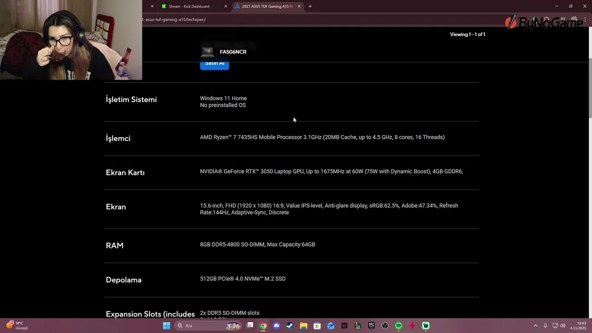Open the weather widget showing 18°C Güneşli
The height and width of the screenshot is (333, 592).
point(17,326)
